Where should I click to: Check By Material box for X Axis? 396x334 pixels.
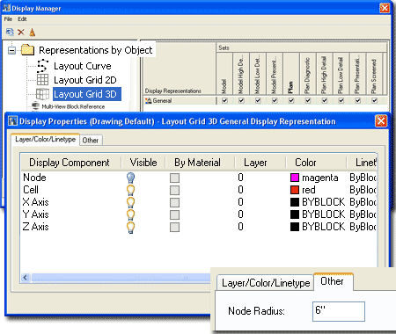tap(174, 202)
